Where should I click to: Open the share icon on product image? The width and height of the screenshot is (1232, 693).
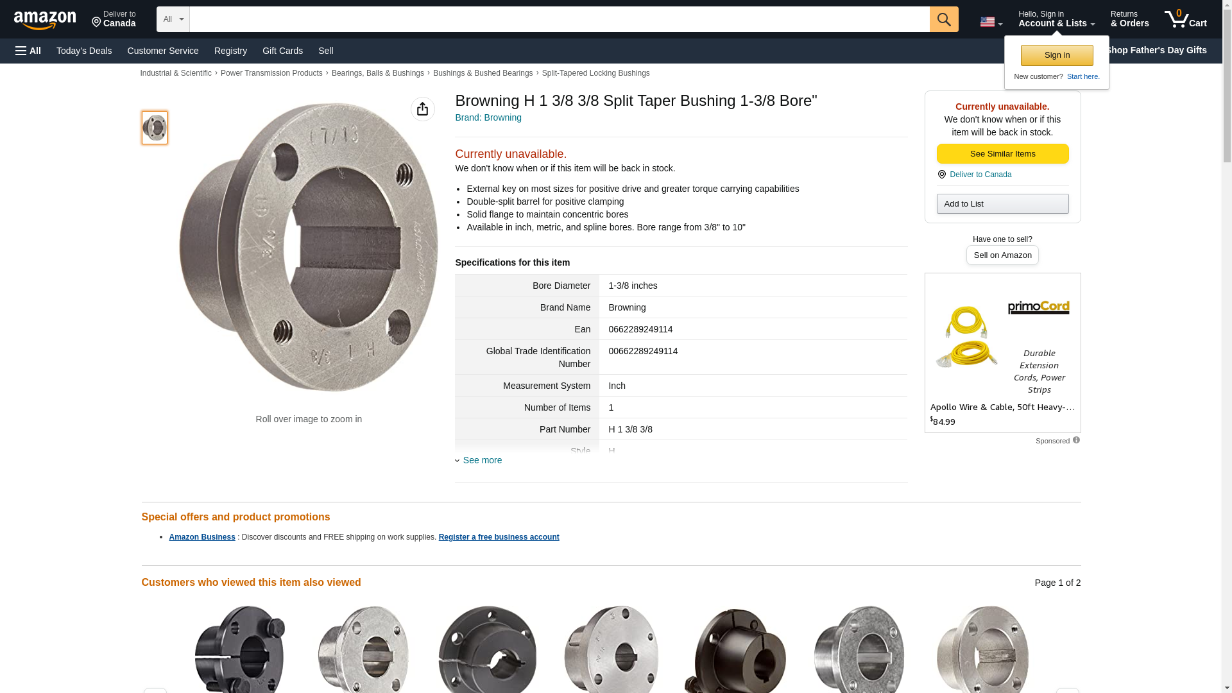(x=422, y=109)
